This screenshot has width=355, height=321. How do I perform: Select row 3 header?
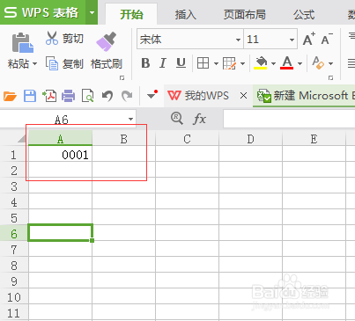click(x=14, y=186)
